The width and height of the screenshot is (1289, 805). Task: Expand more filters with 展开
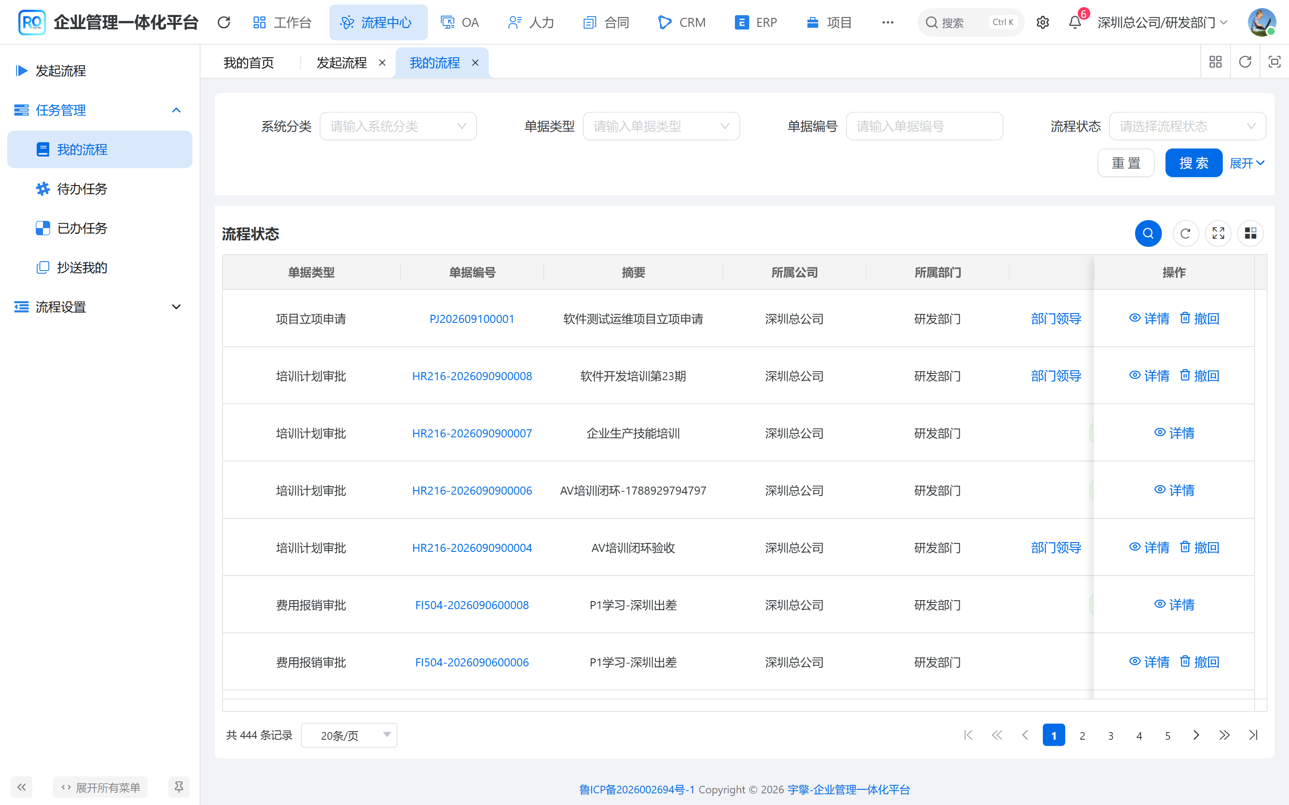click(1247, 163)
